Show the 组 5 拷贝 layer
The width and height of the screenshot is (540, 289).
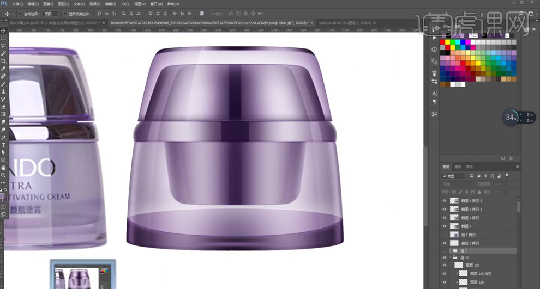pos(444,235)
